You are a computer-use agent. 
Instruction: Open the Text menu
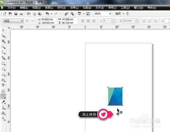coord(100,8)
